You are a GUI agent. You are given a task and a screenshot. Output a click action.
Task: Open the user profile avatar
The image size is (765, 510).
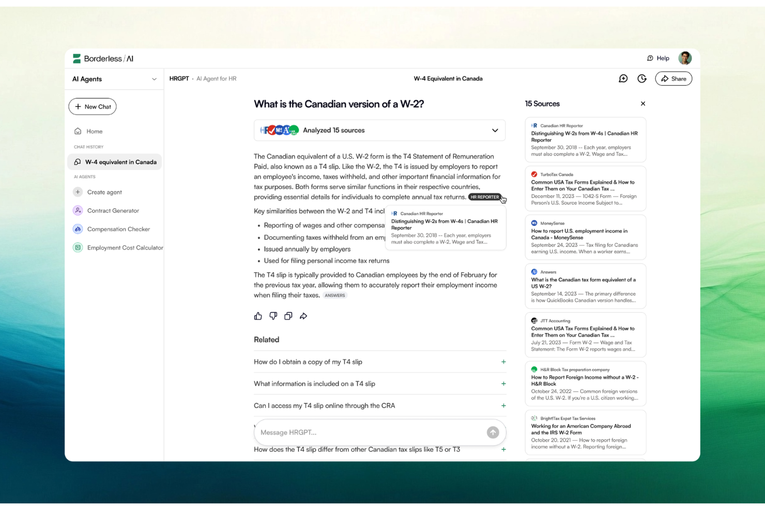pos(685,58)
